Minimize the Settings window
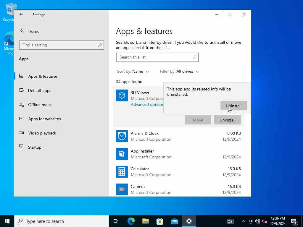The height and width of the screenshot is (227, 303). 217,14
